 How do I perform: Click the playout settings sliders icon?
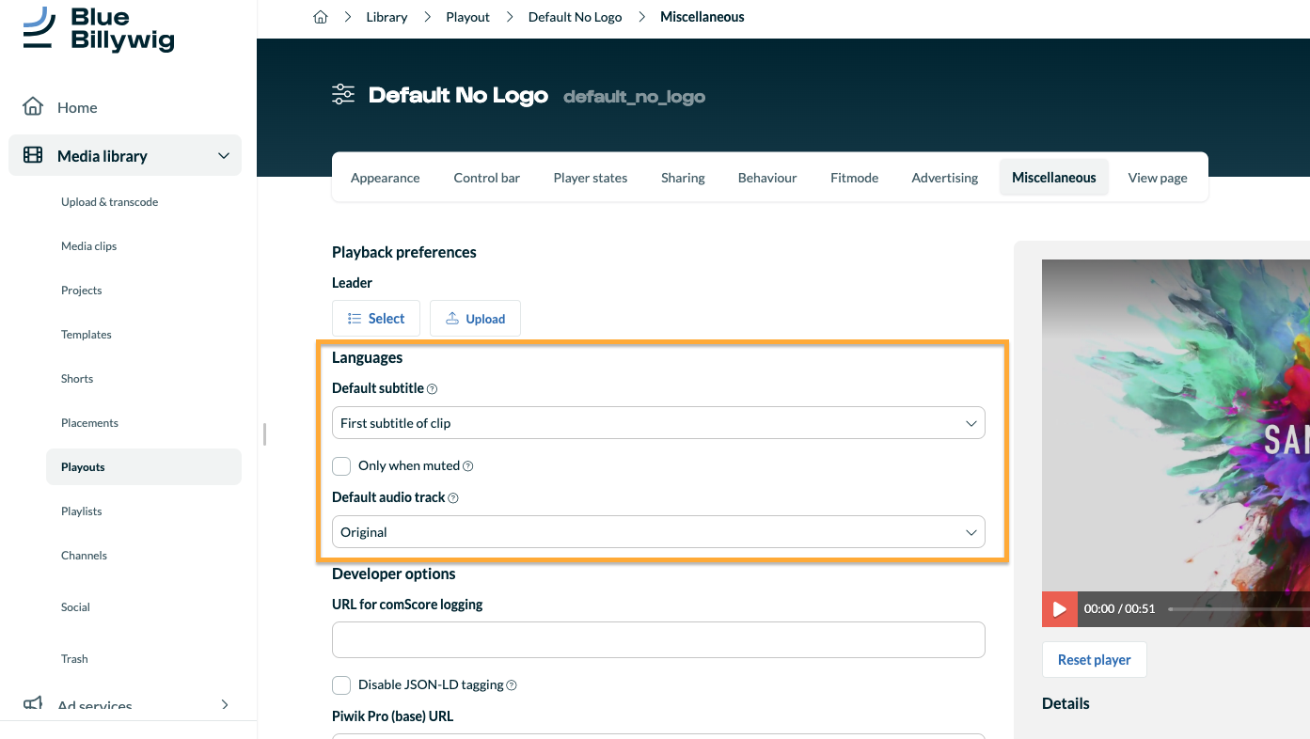tap(343, 94)
